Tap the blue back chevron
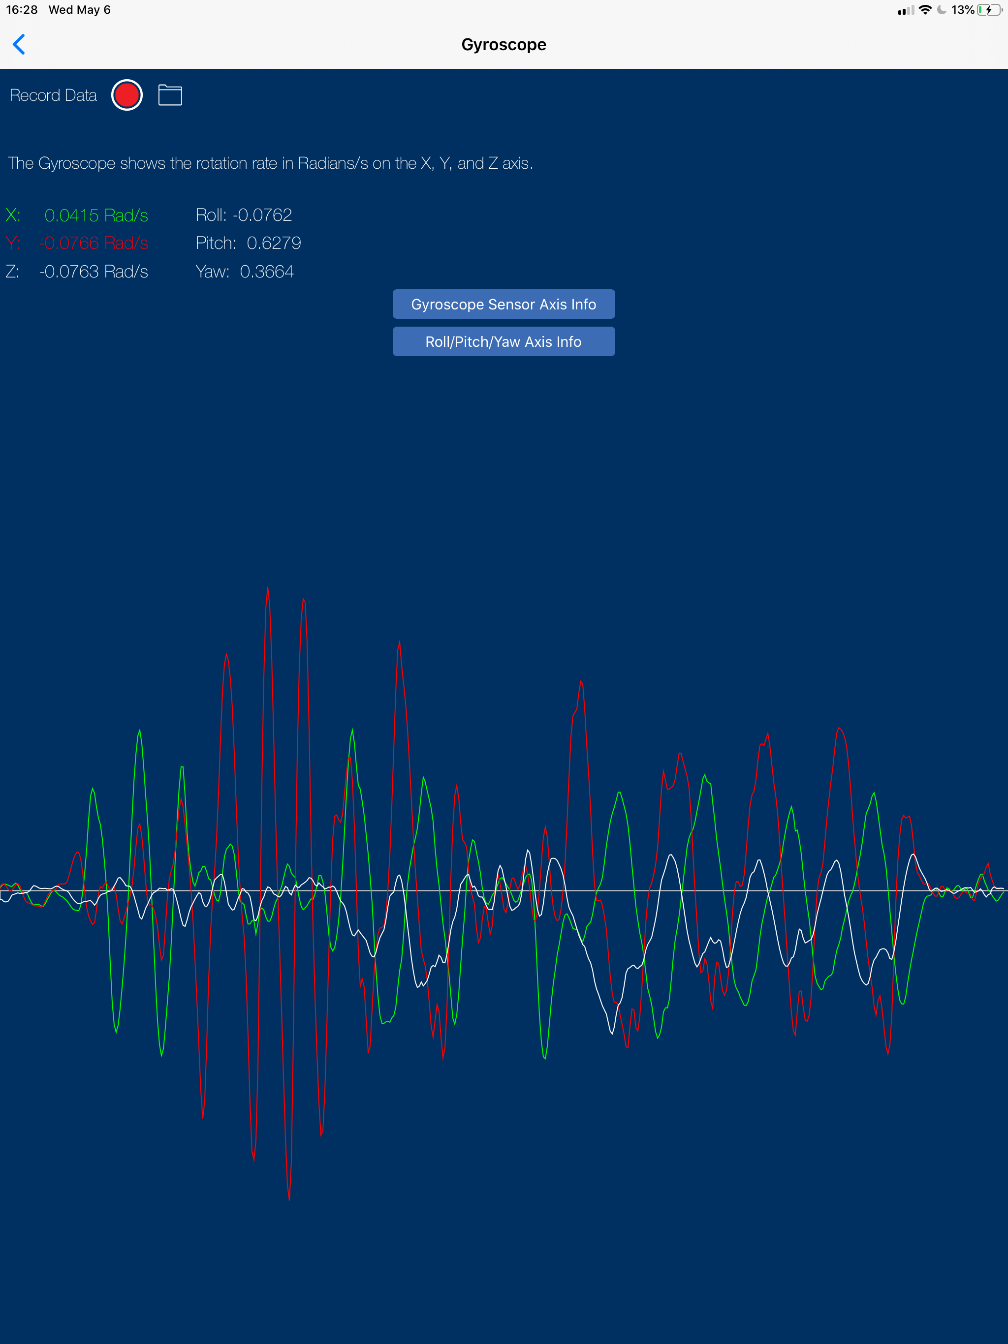This screenshot has height=1344, width=1008. (x=19, y=44)
